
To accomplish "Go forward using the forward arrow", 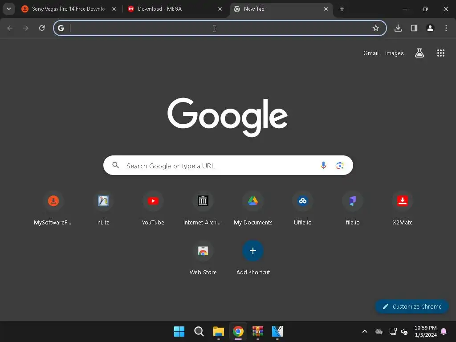I will tap(26, 28).
